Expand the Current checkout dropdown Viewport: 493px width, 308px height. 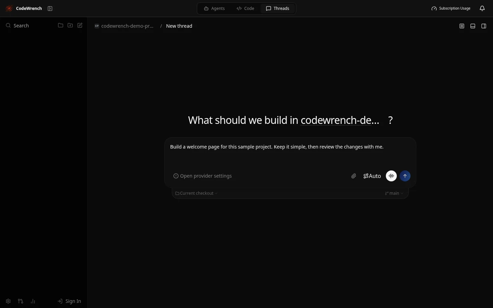[x=197, y=193]
